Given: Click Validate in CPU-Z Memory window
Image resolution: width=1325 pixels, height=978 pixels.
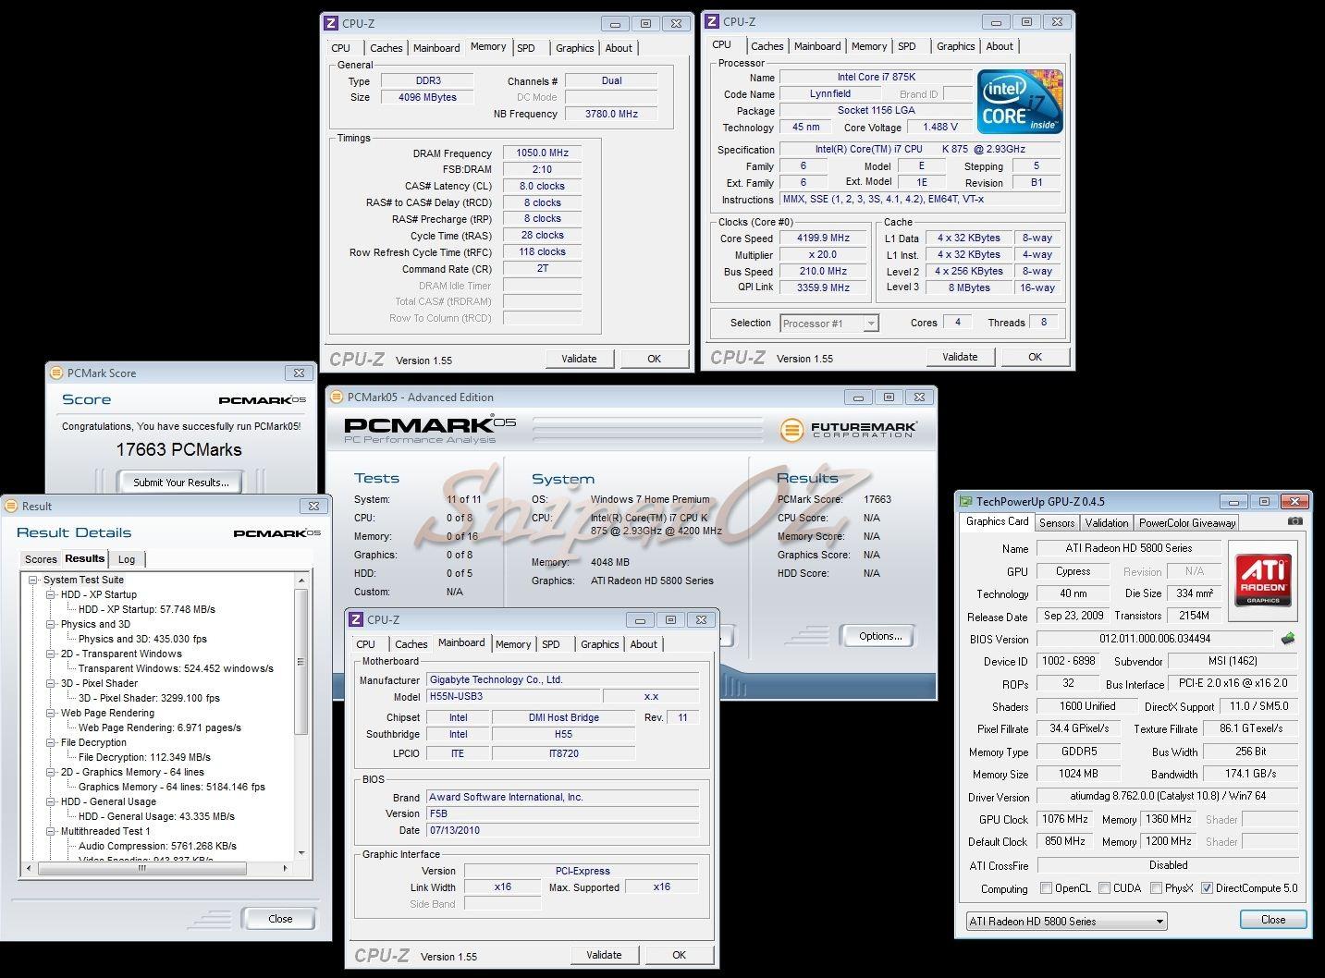Looking at the screenshot, I should (579, 359).
